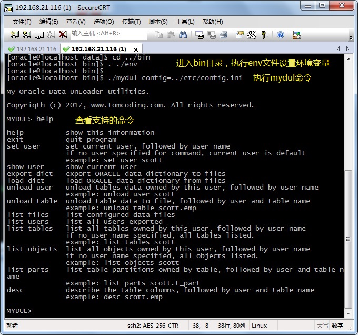The width and height of the screenshot is (358, 335).
Task: Click the Print Selection icon
Action: coord(212,35)
